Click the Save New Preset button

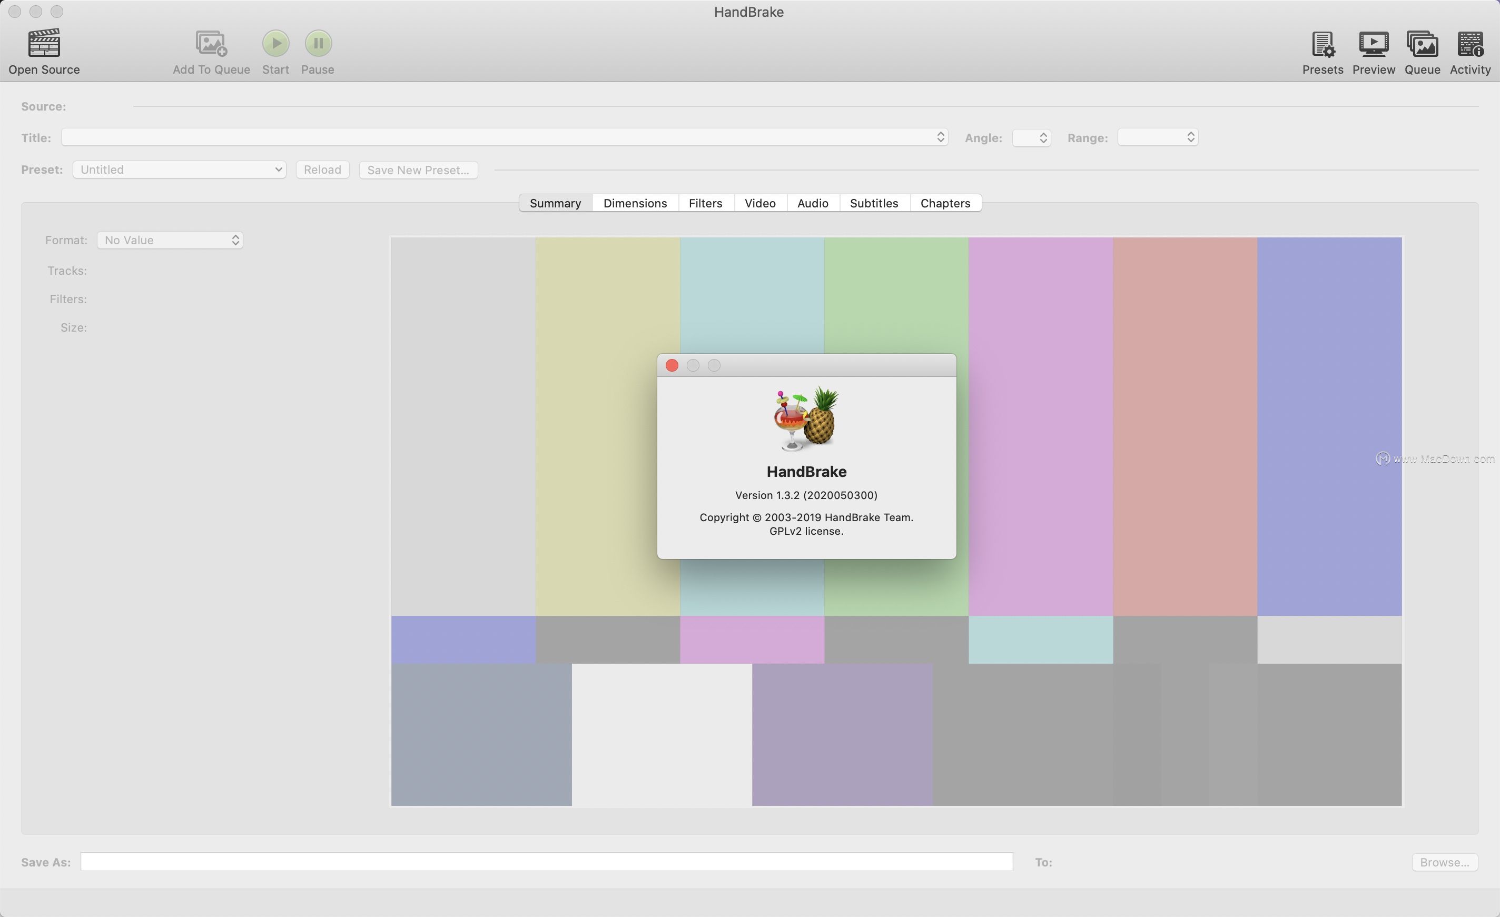[418, 170]
